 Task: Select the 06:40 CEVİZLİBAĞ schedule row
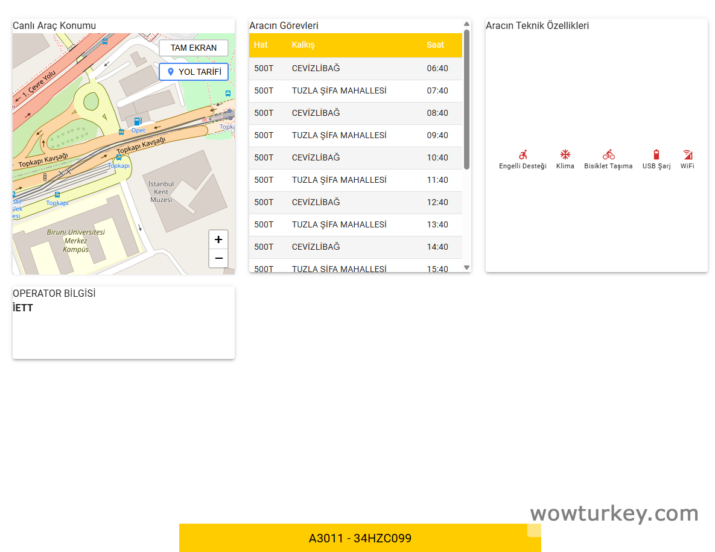(356, 68)
